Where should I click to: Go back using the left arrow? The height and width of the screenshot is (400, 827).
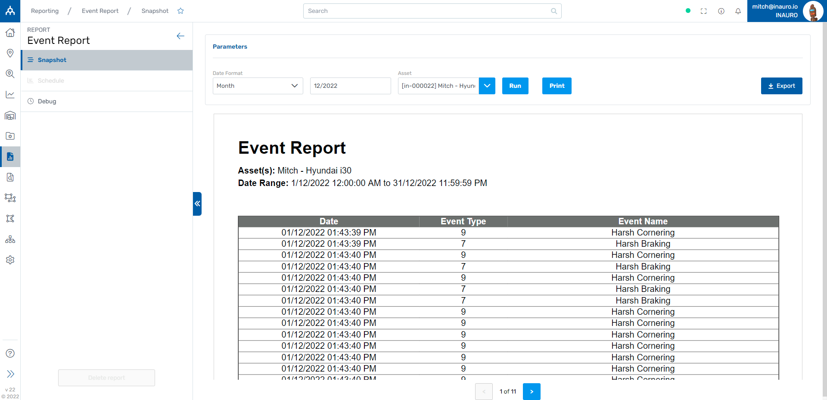(180, 36)
